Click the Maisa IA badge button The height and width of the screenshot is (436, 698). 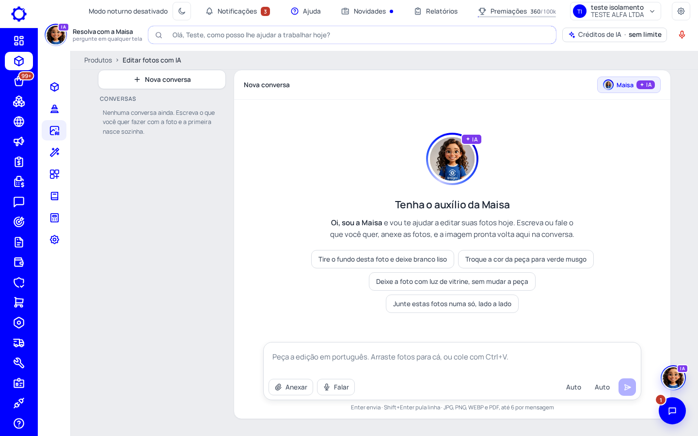pos(629,85)
